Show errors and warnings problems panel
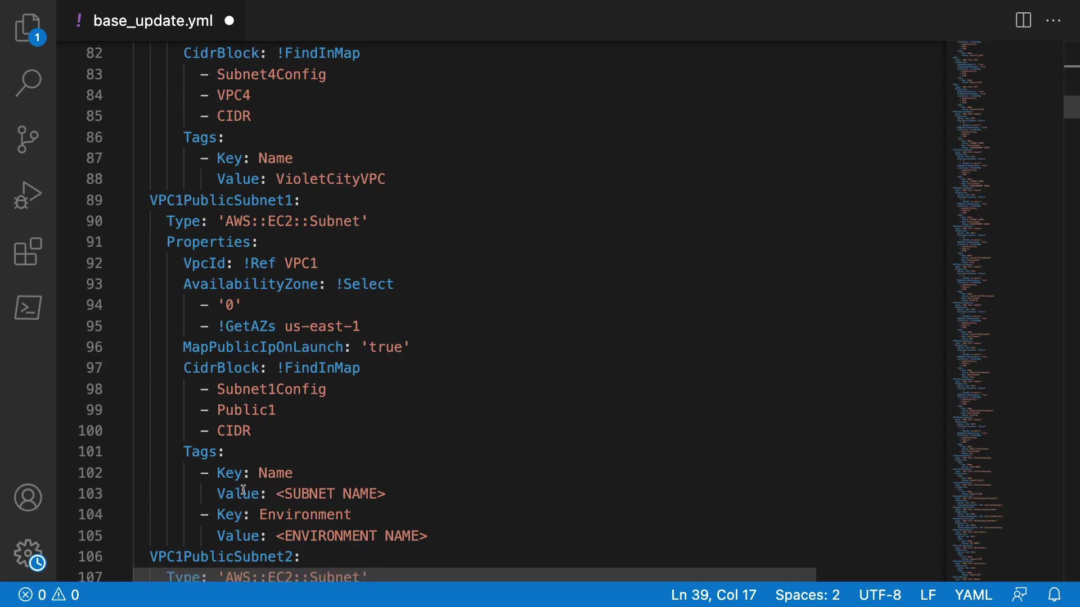Image resolution: width=1080 pixels, height=607 pixels. pyautogui.click(x=49, y=595)
